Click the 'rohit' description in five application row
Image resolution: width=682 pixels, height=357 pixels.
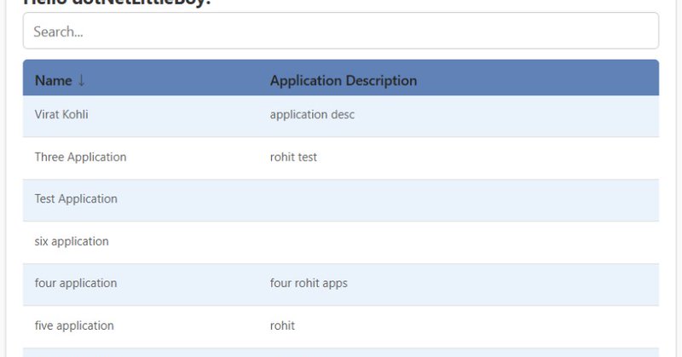click(282, 325)
